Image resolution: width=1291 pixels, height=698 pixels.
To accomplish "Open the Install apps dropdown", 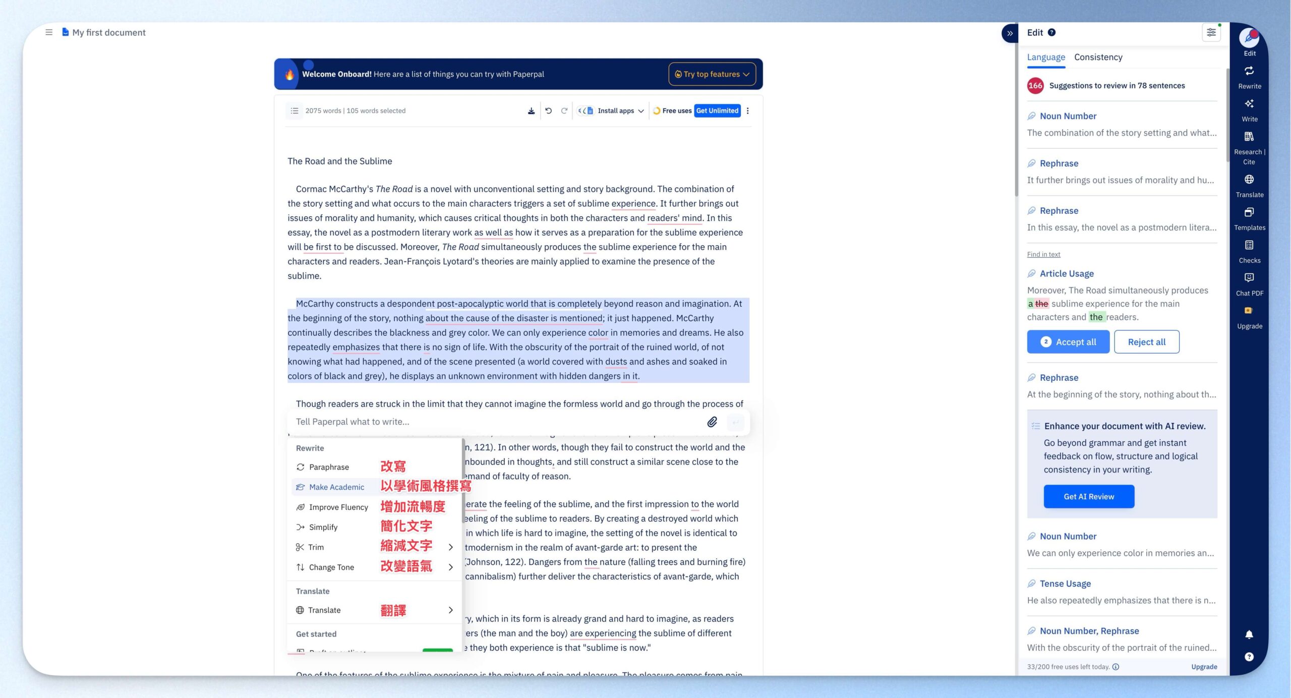I will 611,110.
